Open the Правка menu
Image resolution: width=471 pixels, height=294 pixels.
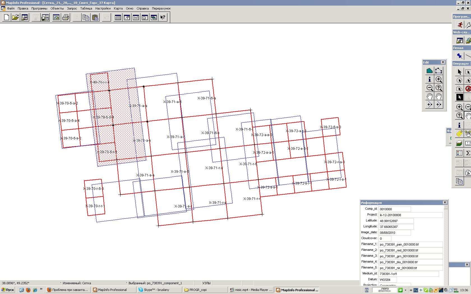[23, 8]
